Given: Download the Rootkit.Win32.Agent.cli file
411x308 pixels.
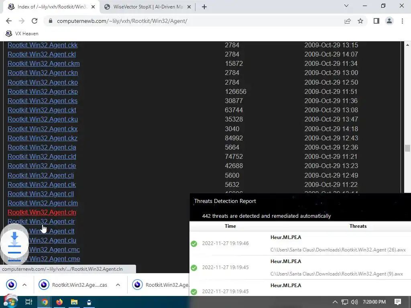Looking at the screenshot, I should pos(41,175).
